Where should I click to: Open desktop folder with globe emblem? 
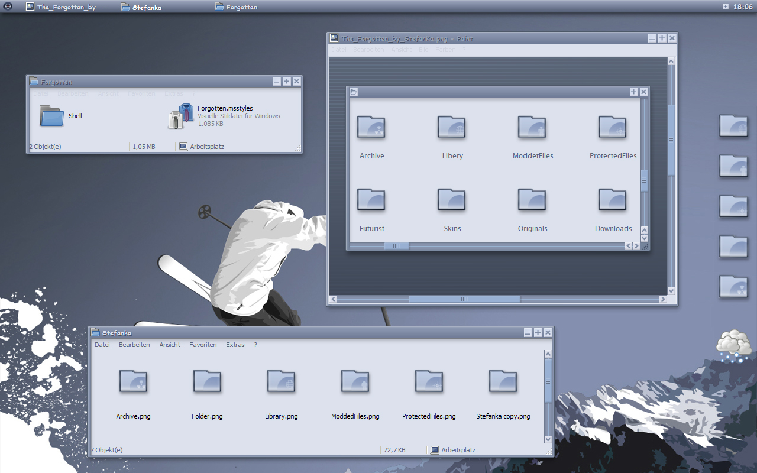point(733,126)
